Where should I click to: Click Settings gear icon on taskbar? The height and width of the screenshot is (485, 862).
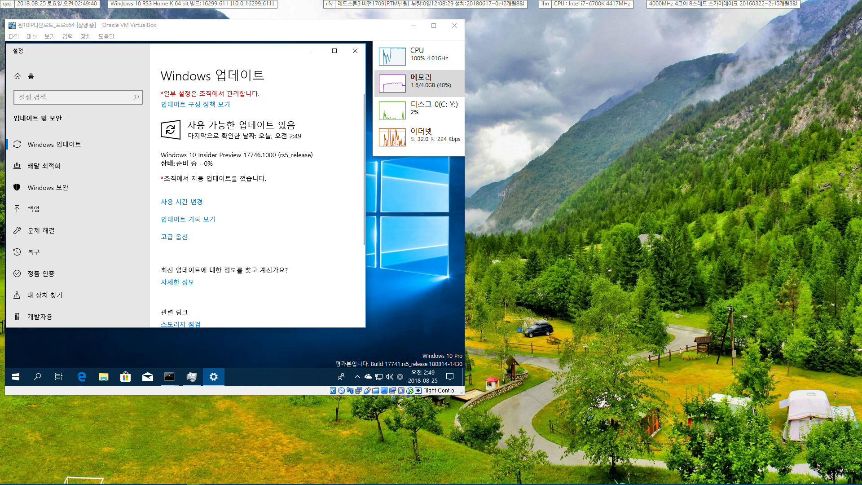214,377
